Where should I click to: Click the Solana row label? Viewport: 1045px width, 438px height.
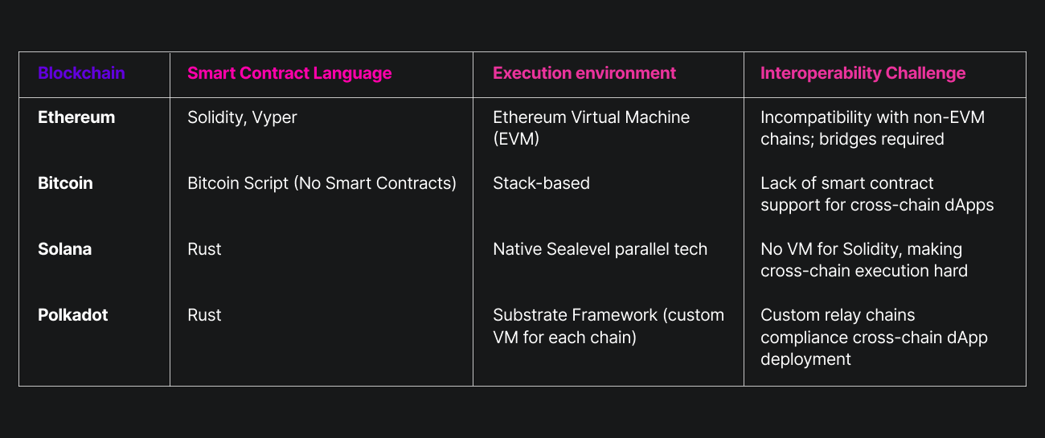pyautogui.click(x=64, y=249)
